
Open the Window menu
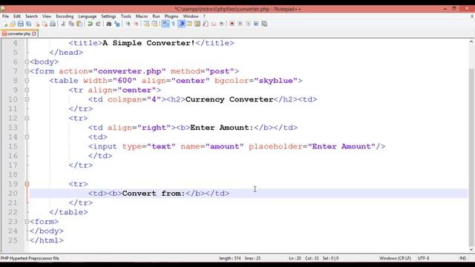point(191,16)
